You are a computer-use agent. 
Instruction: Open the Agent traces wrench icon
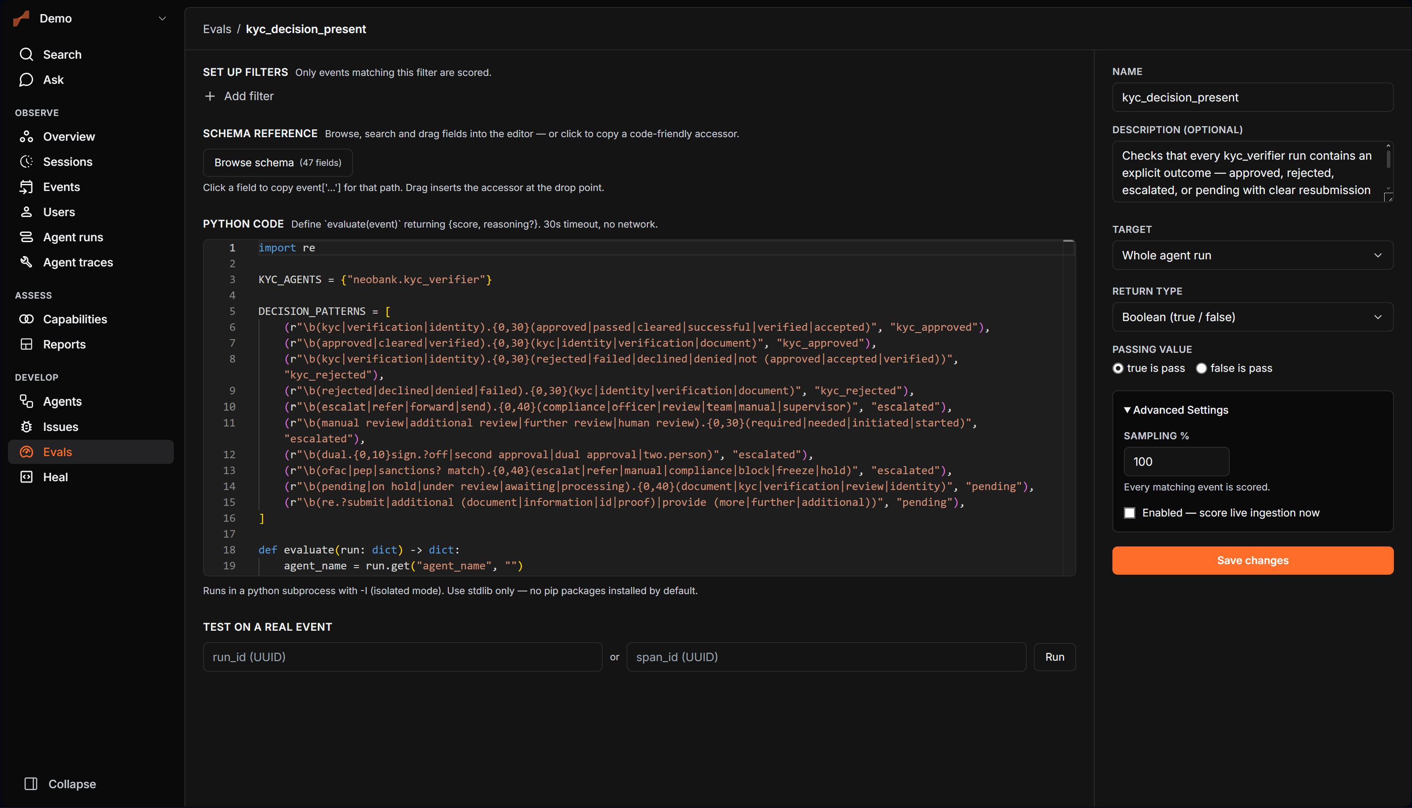tap(26, 262)
